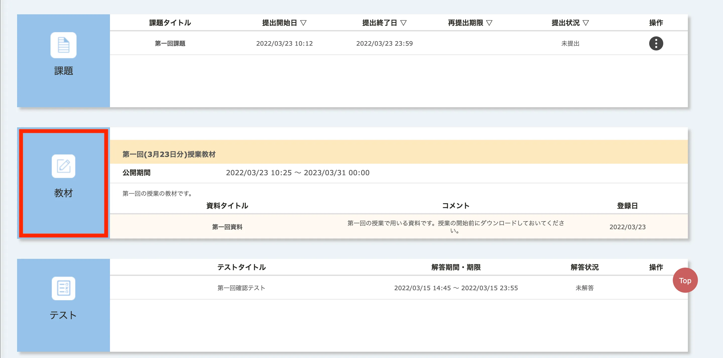The height and width of the screenshot is (358, 723).
Task: Select the 教材 section label
Action: coord(64,193)
